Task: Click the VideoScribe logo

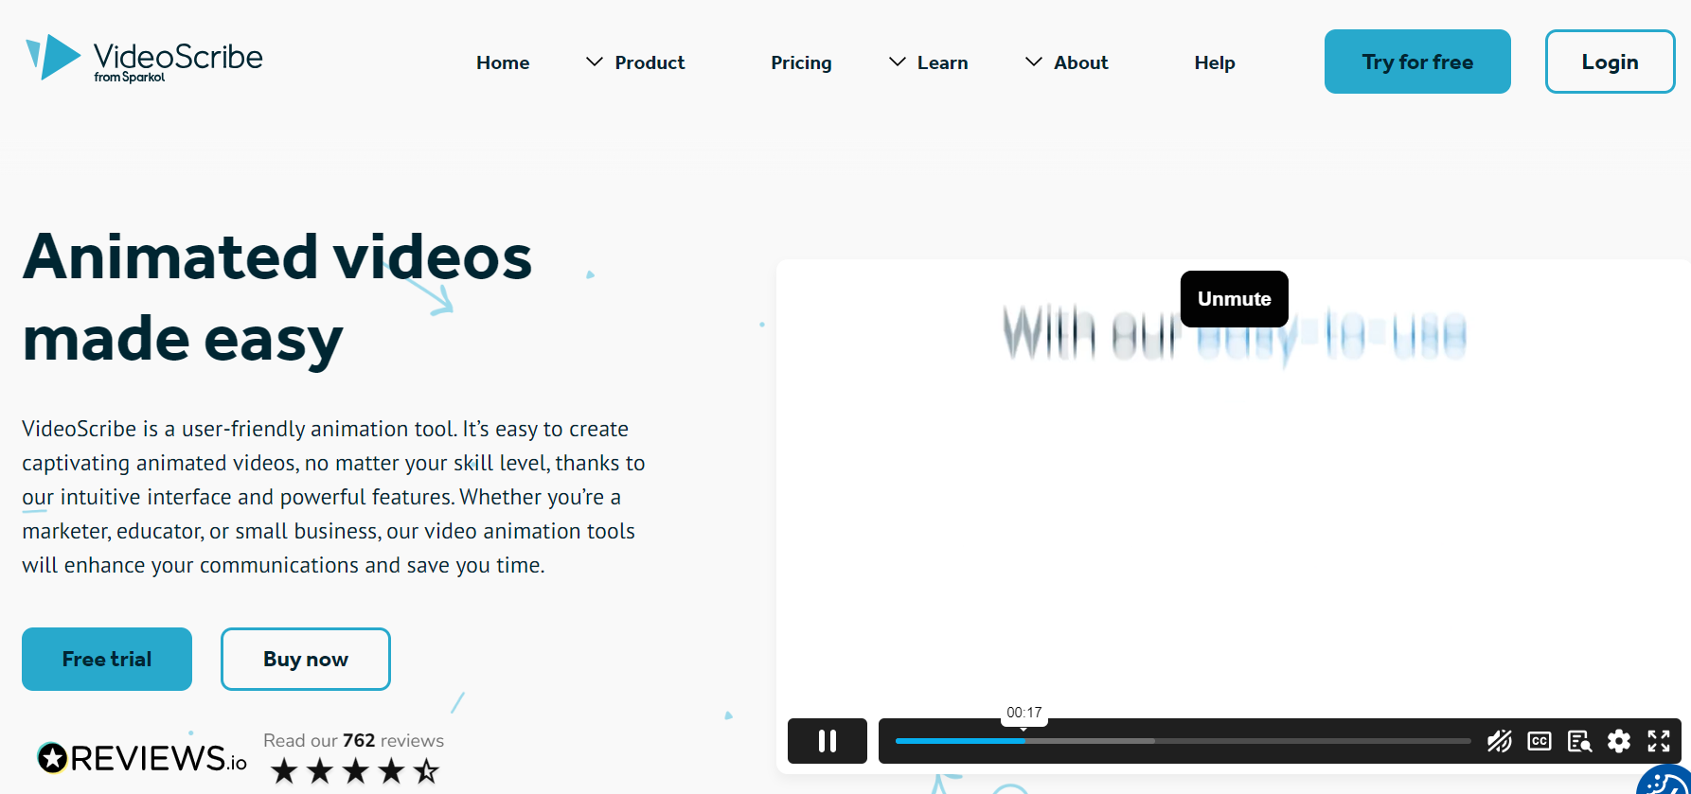Action: (144, 59)
